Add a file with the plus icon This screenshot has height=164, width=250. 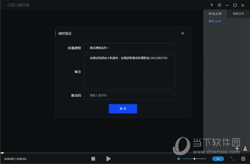(237, 149)
